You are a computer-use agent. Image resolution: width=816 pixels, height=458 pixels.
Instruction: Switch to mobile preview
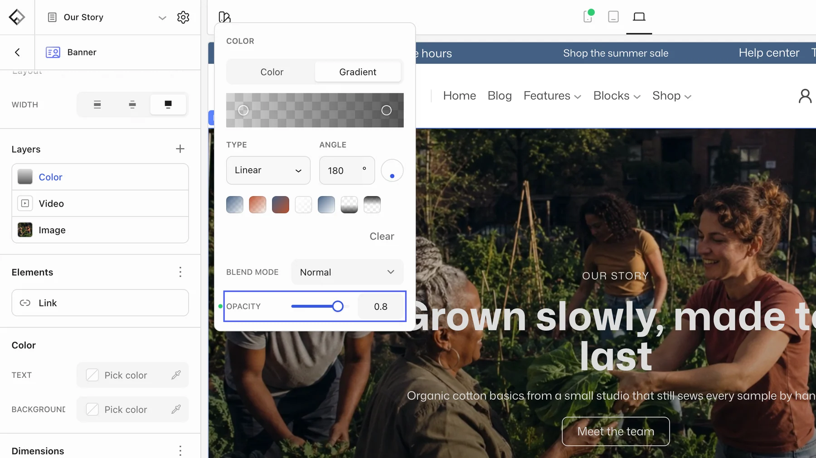(588, 17)
